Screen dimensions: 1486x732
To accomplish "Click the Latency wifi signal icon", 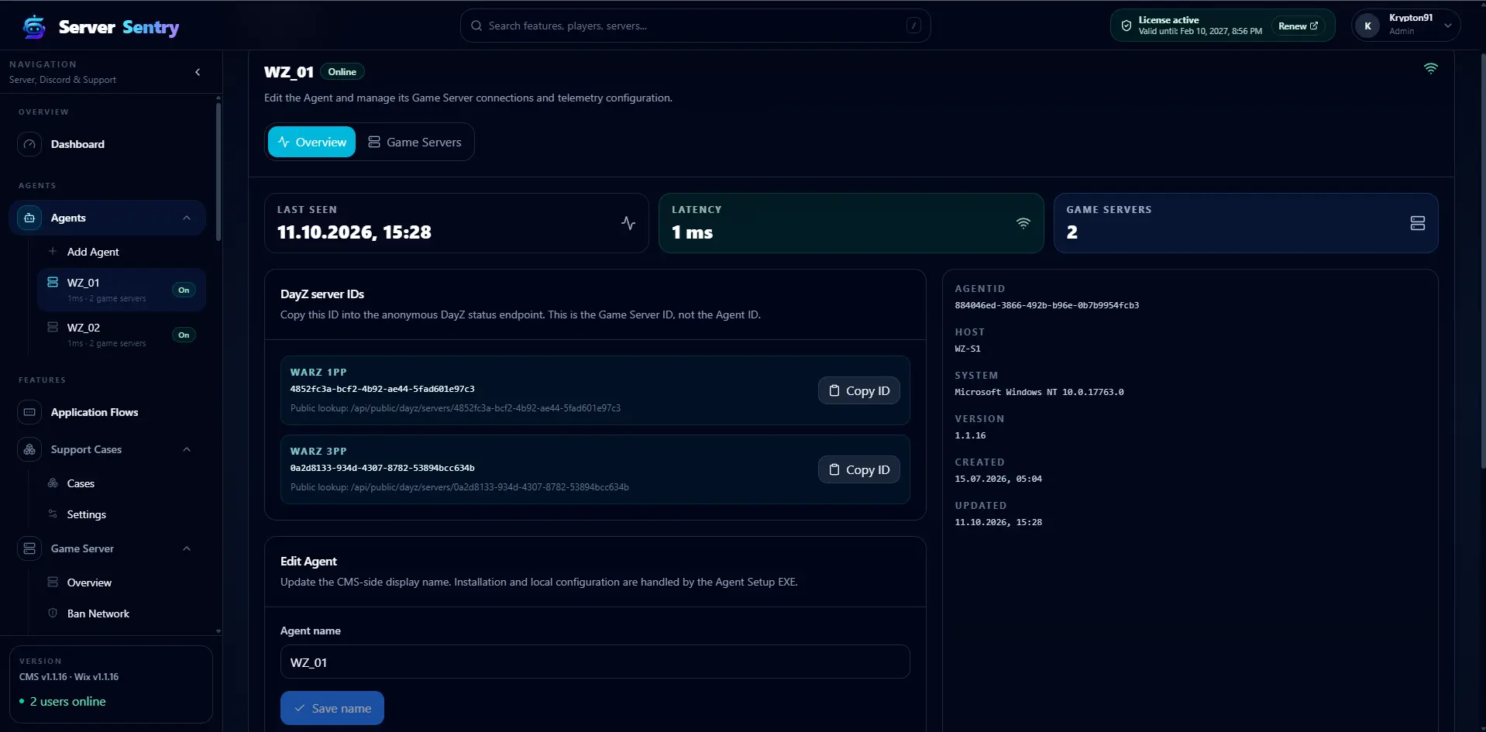I will click(x=1023, y=223).
